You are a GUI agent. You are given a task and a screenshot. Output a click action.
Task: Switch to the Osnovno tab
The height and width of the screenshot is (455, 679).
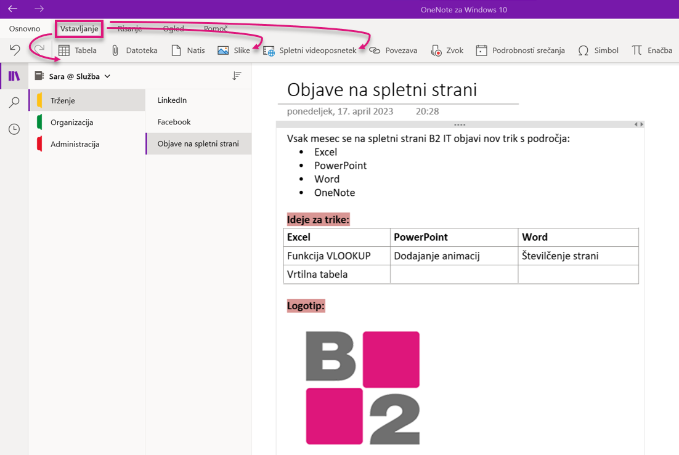25,29
